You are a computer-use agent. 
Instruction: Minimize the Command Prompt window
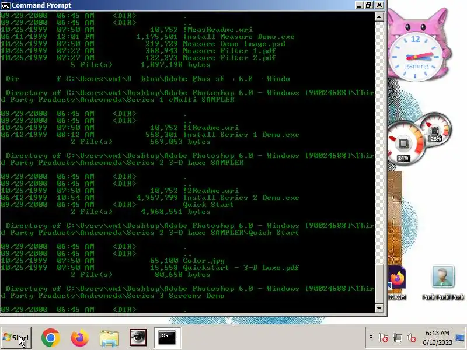tap(360, 5)
